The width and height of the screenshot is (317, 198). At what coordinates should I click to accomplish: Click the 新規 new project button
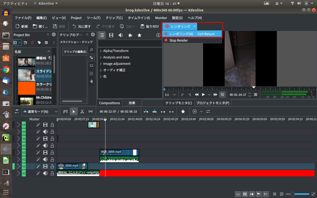pyautogui.click(x=22, y=27)
